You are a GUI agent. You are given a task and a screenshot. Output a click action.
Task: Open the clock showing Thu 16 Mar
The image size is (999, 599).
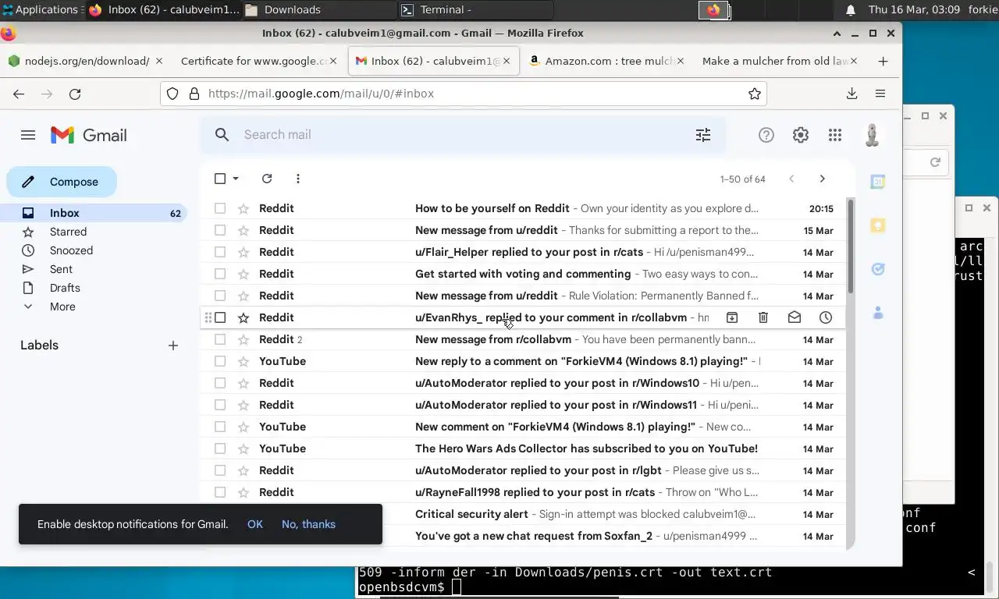point(914,9)
